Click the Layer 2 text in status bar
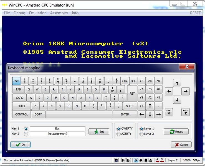The width and height of the screenshot is (205, 166). [173, 160]
